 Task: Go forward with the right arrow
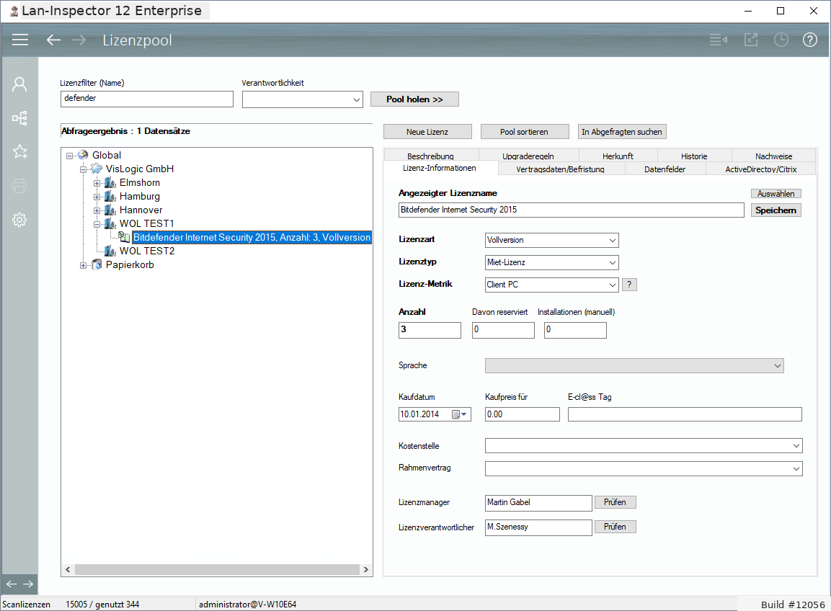[79, 40]
